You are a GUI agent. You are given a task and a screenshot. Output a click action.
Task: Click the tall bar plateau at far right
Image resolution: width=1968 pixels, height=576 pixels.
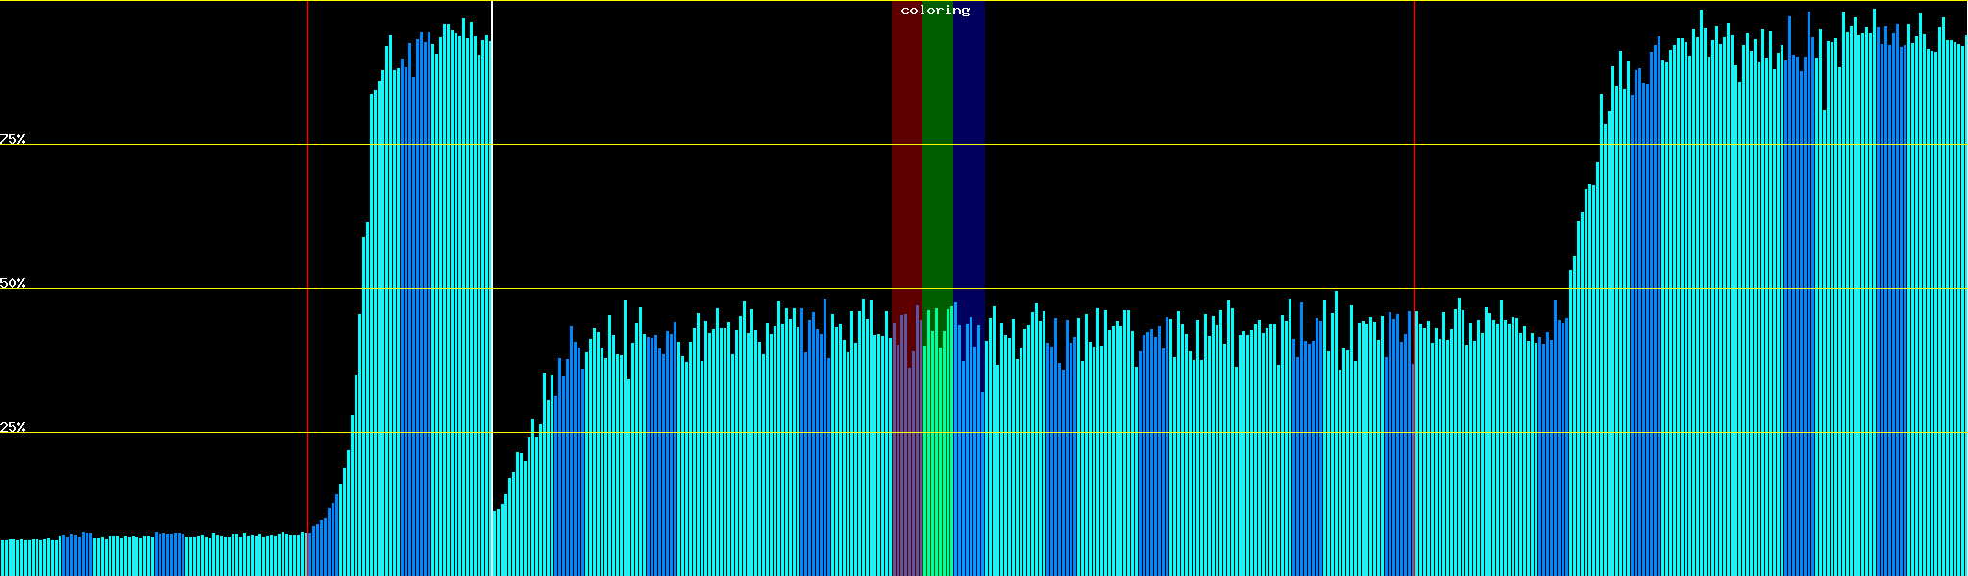(1778, 288)
